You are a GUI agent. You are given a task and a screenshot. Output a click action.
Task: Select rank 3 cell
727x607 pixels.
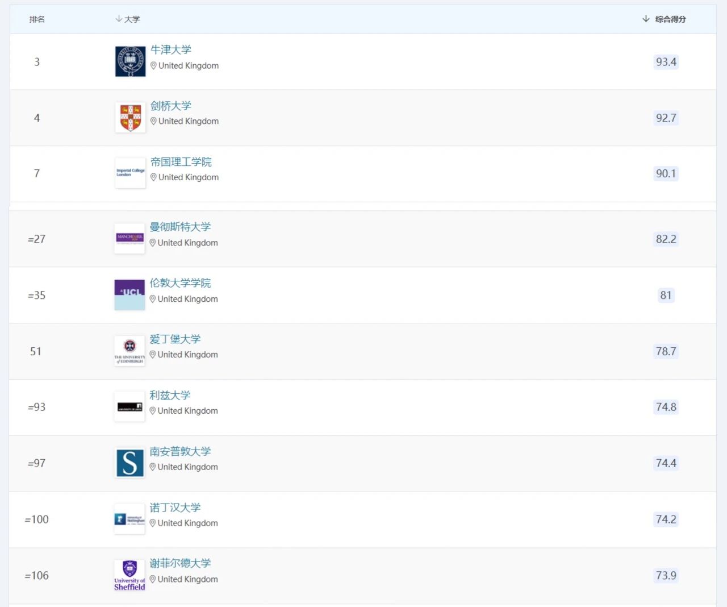click(37, 62)
